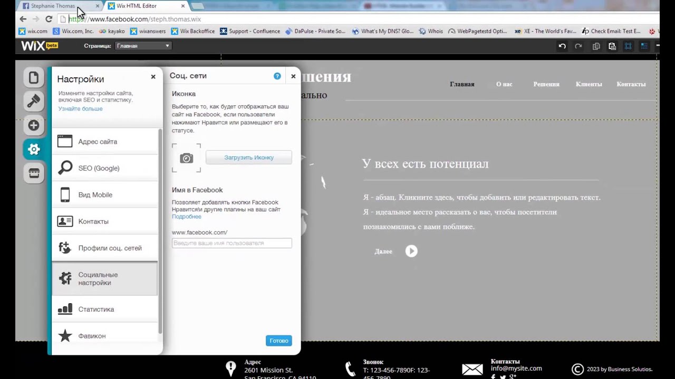Open Вид Mobile settings
The width and height of the screenshot is (675, 379).
(x=105, y=195)
